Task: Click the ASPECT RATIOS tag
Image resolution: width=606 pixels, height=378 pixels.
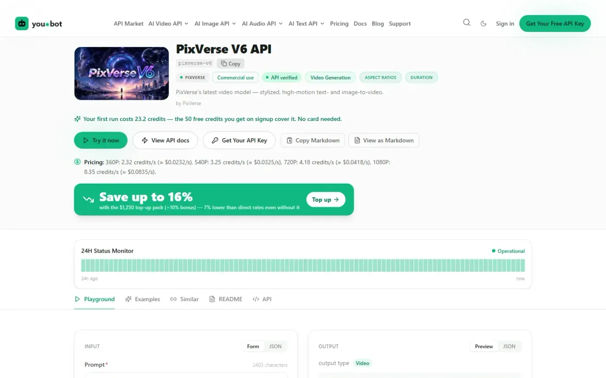Action: point(380,78)
